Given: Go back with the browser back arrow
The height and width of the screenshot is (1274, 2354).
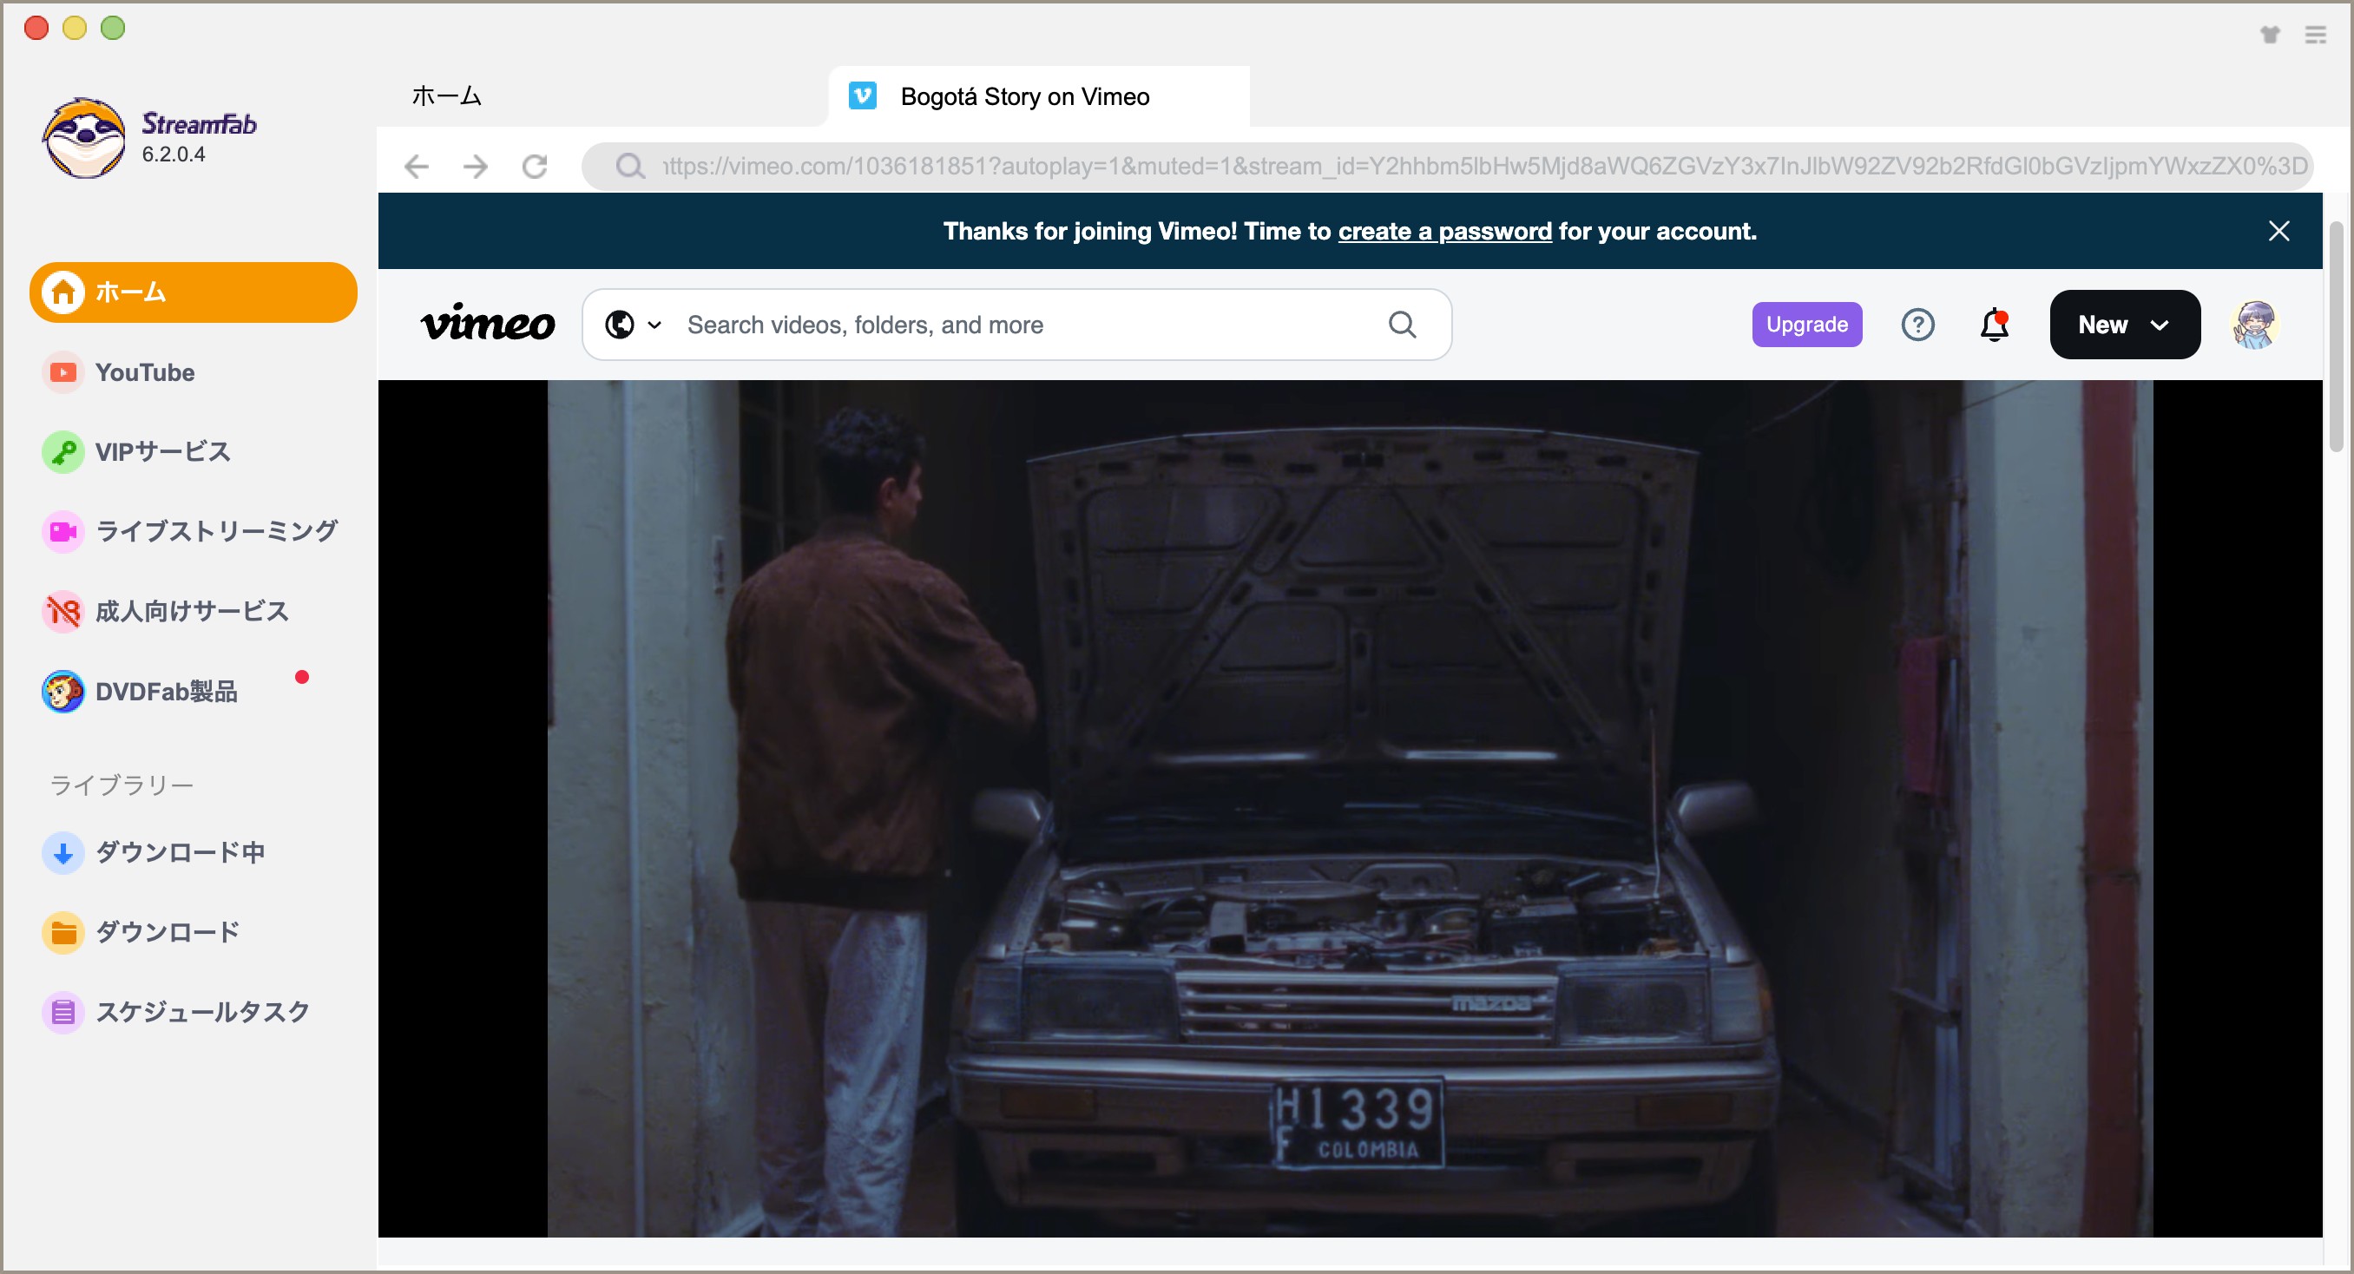Looking at the screenshot, I should (417, 167).
